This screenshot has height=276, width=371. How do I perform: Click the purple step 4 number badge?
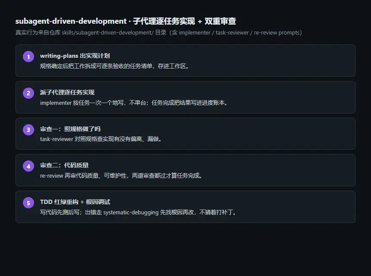pyautogui.click(x=28, y=166)
